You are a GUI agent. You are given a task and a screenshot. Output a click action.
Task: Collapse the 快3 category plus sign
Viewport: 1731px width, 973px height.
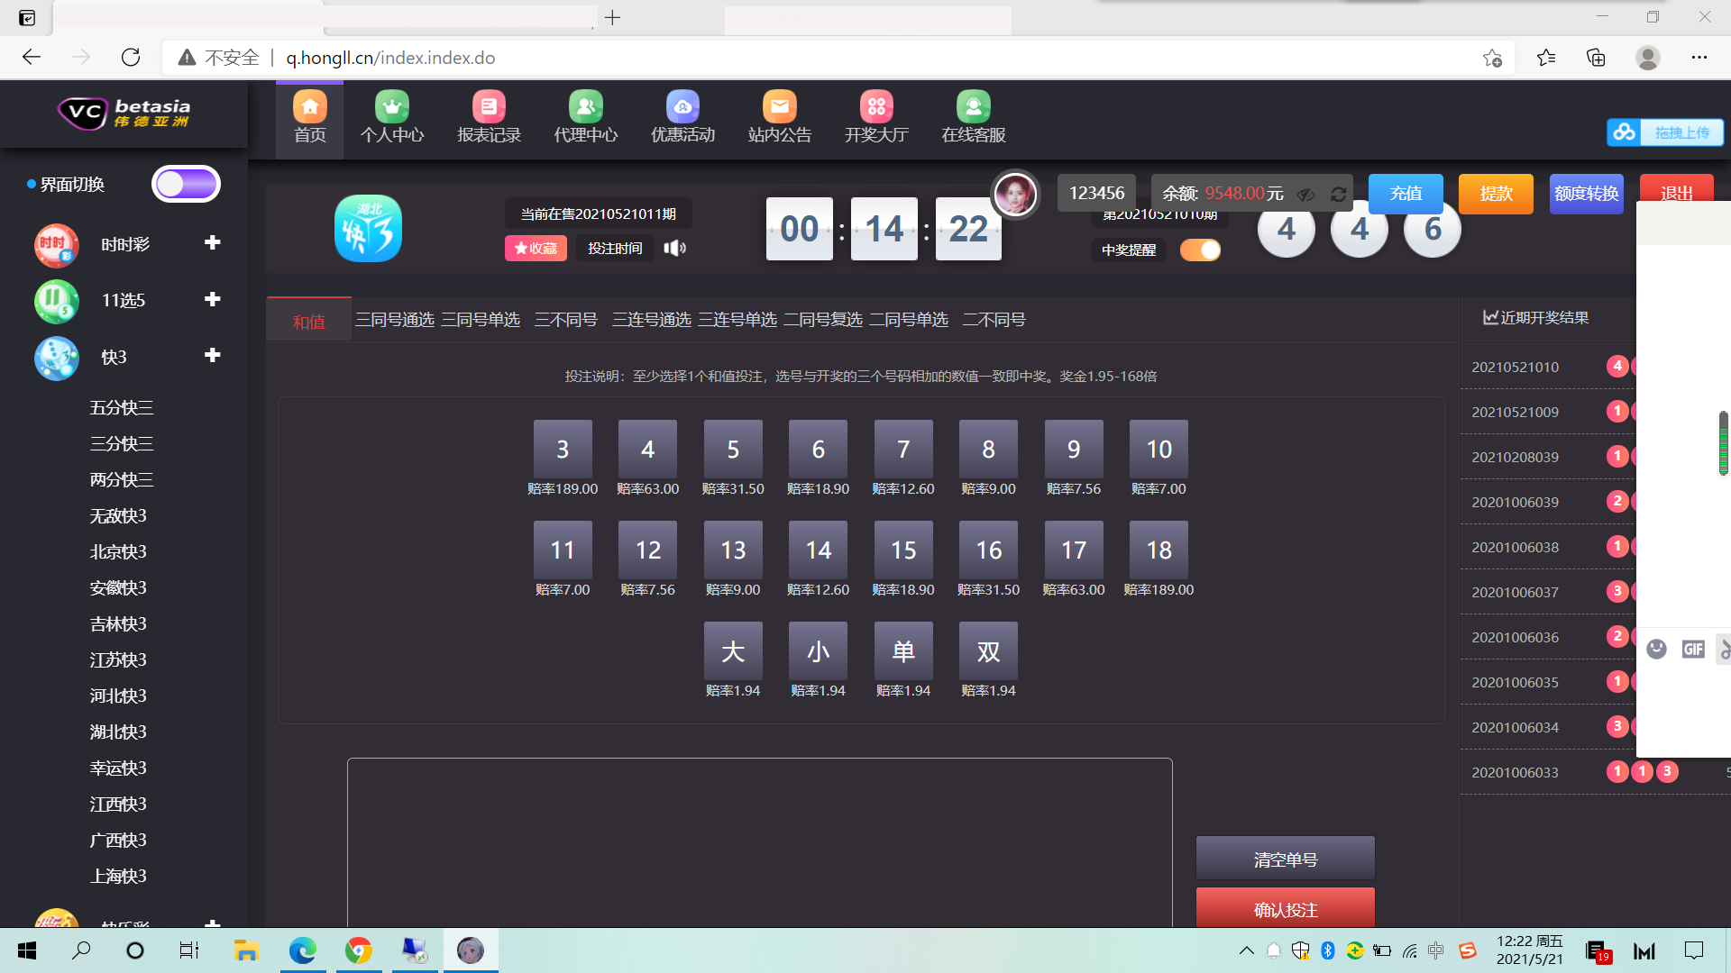click(x=213, y=355)
